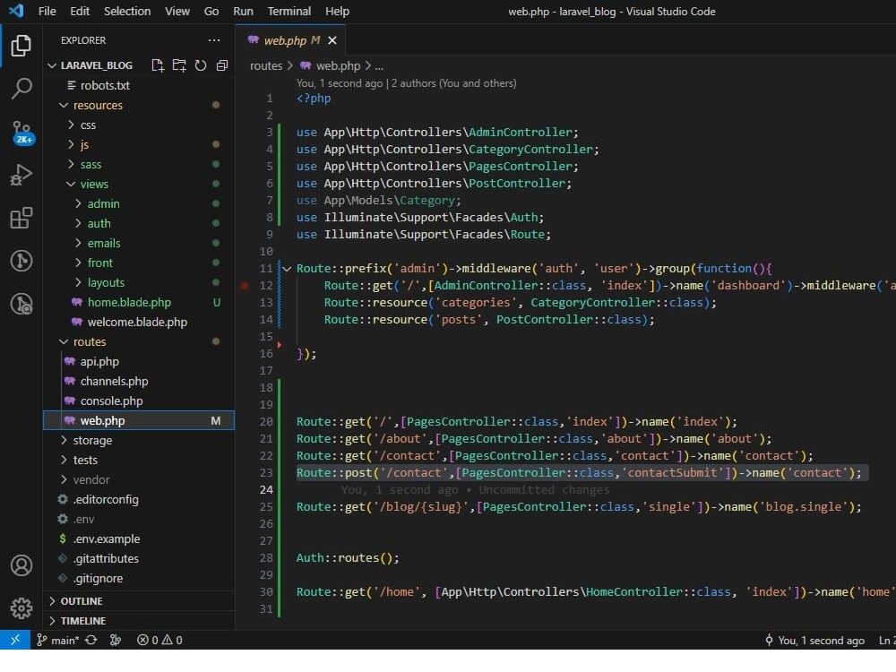Click 'You, 1 second ago' blame in status bar
The image size is (896, 672).
(x=814, y=640)
